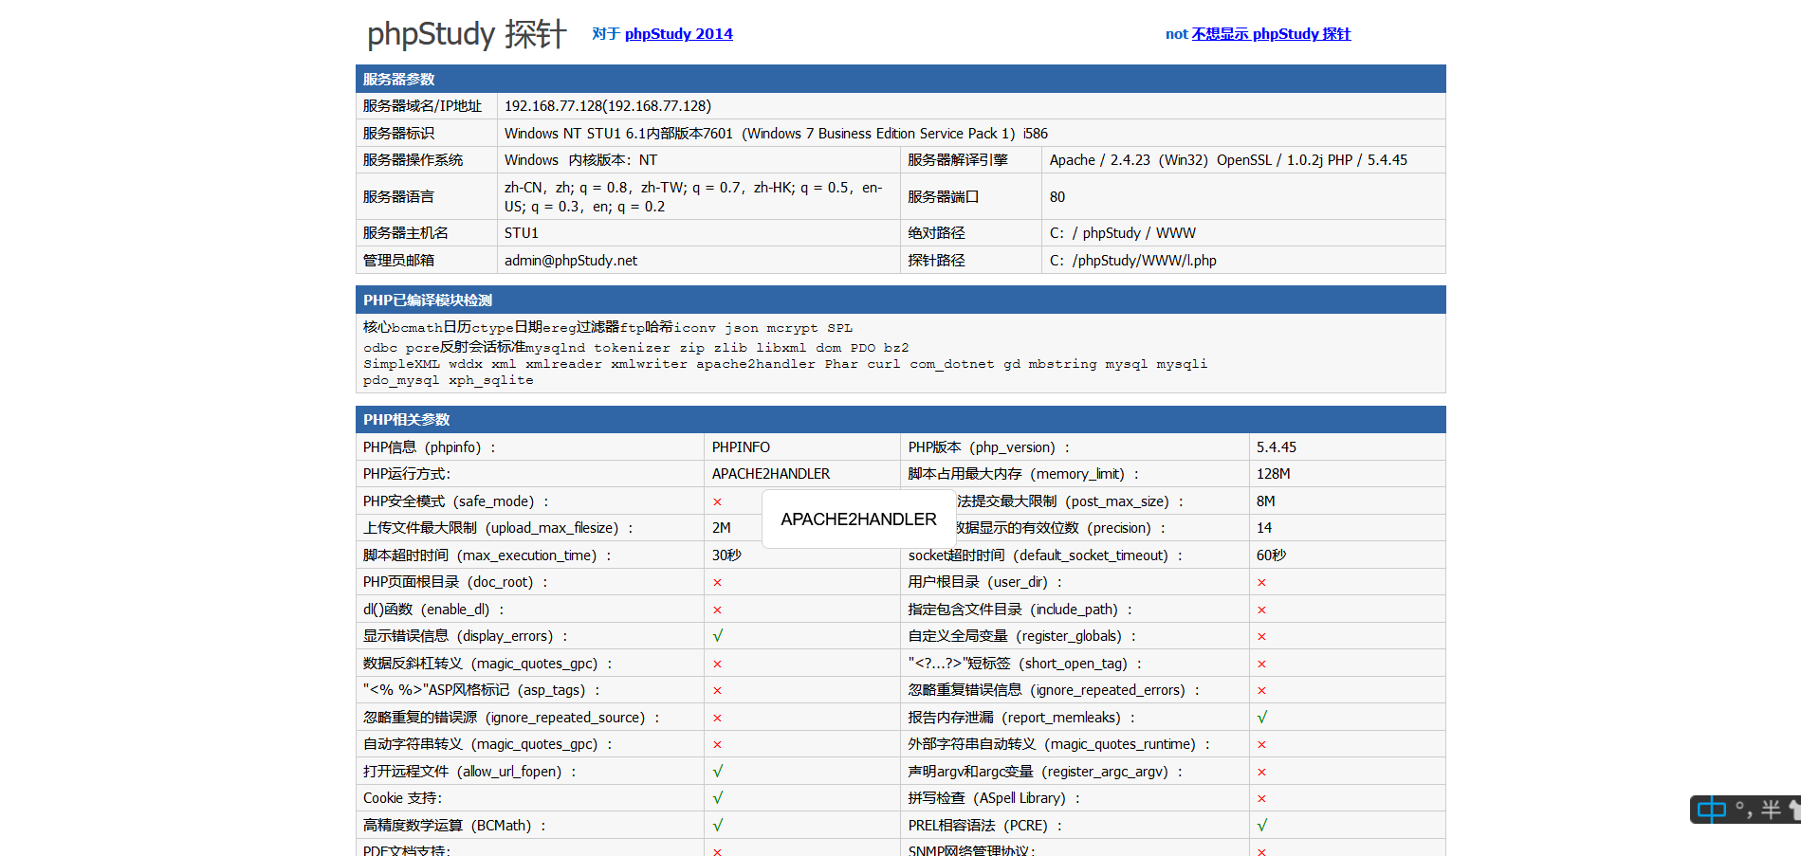Click the green checkmark beside display_errors
Viewport: 1801px width, 856px height.
click(718, 635)
